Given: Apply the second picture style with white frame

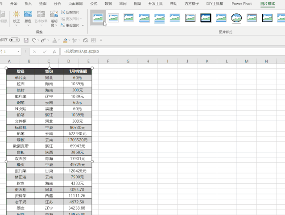Looking at the screenshot, I should 113,18.
